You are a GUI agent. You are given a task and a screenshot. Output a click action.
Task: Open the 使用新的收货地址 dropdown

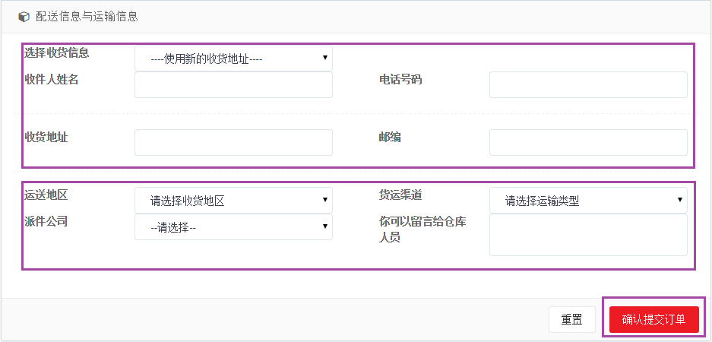(x=233, y=58)
